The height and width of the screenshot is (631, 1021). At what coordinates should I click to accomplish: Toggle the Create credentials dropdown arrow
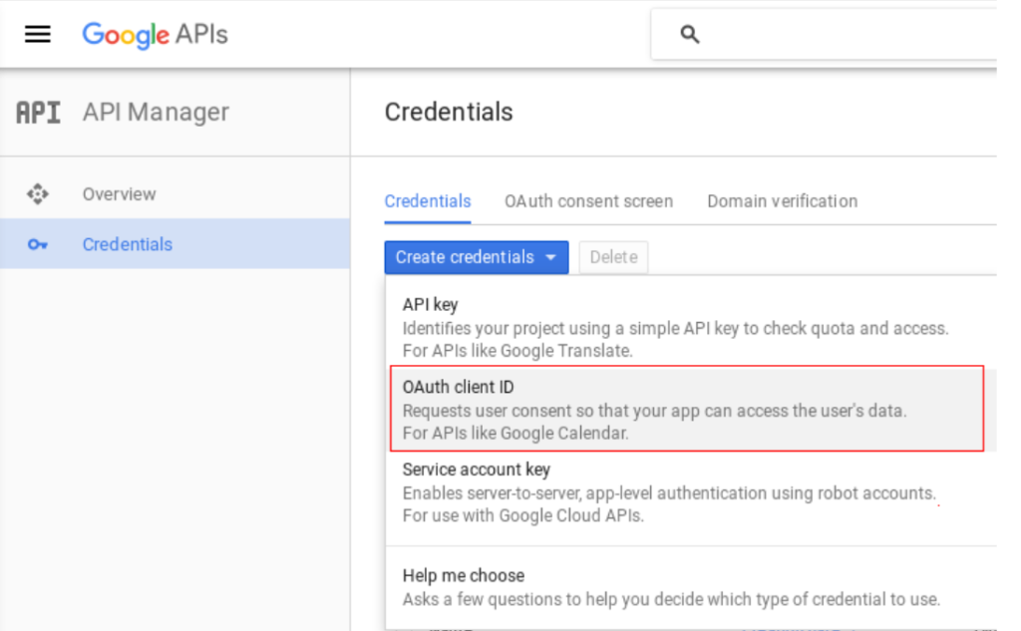click(x=551, y=258)
